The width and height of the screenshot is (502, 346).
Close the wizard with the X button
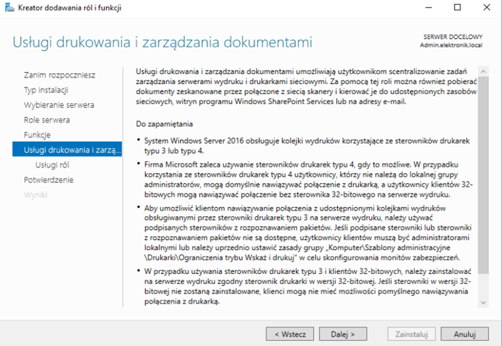[x=486, y=7]
